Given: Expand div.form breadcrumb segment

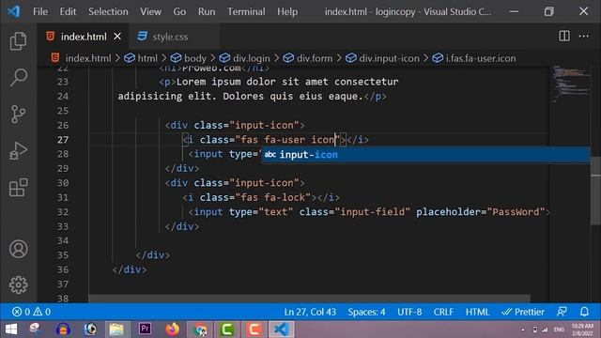Looking at the screenshot, I should tap(307, 58).
